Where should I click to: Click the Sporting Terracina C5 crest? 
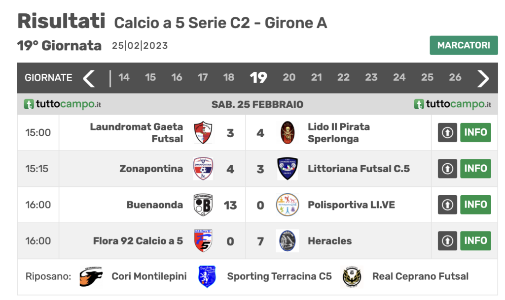coord(207,277)
